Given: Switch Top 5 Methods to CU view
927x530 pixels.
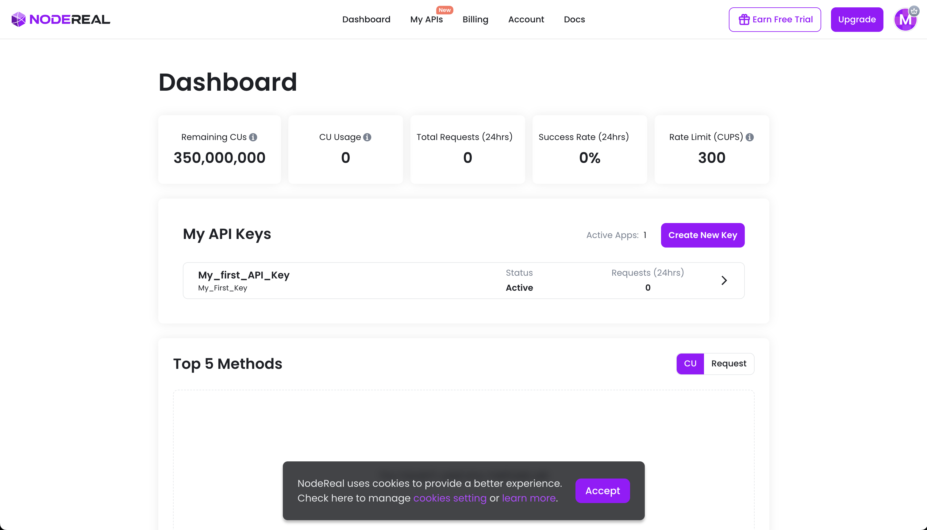Looking at the screenshot, I should pos(690,363).
